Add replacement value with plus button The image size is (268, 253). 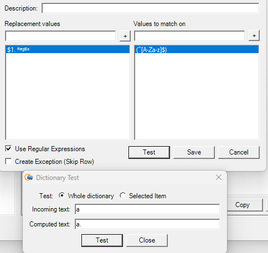tap(125, 36)
